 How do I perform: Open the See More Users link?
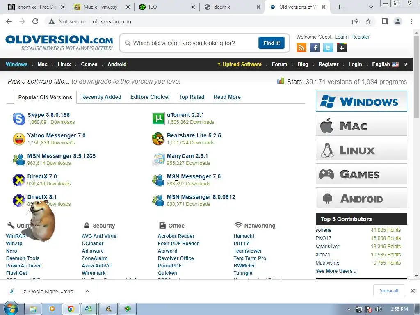[336, 271]
